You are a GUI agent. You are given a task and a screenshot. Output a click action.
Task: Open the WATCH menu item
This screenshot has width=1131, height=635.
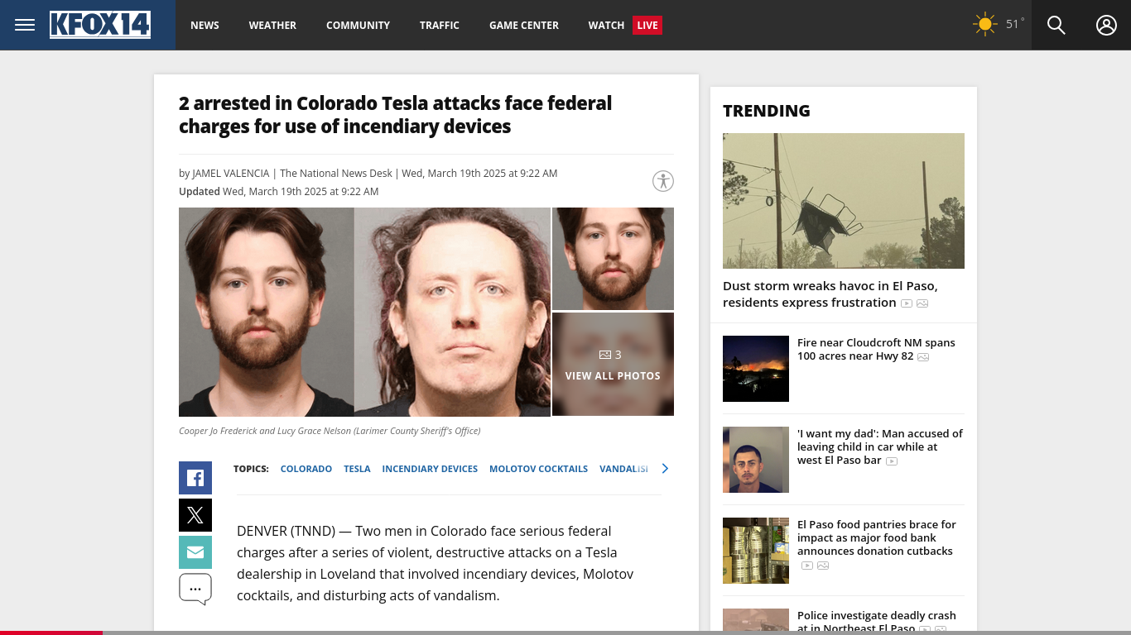[606, 26]
